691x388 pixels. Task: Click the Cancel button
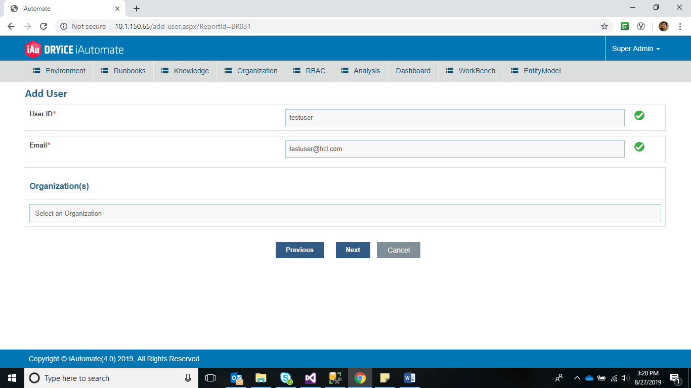pyautogui.click(x=399, y=250)
